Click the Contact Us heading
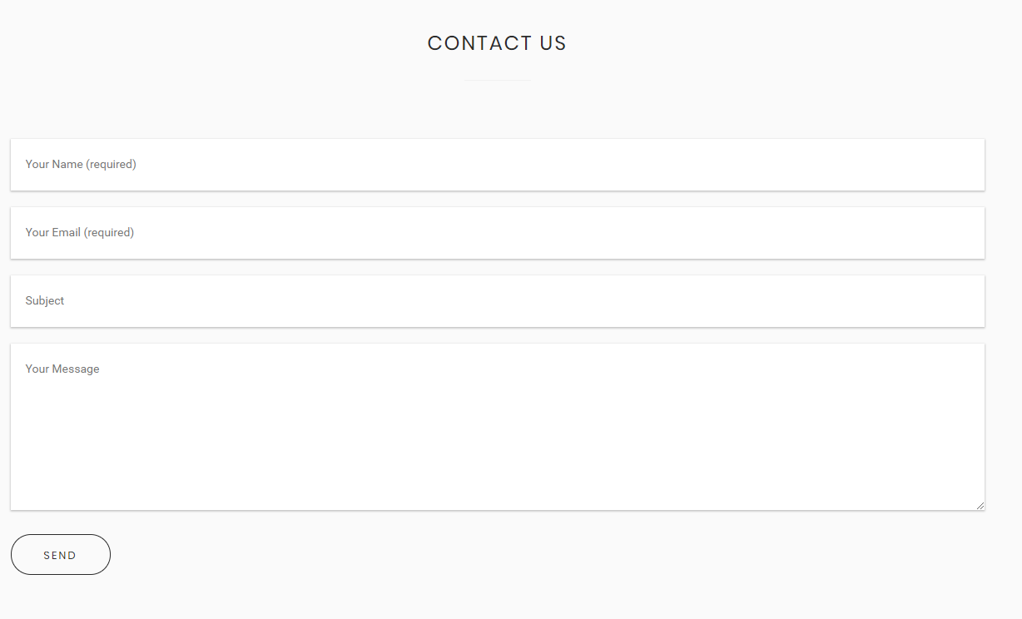 tap(497, 43)
